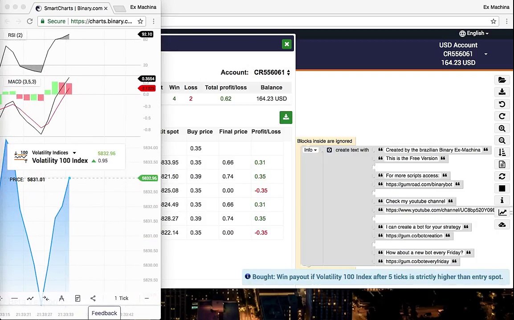Click the Profit/Loss column header
The image size is (514, 320).
[x=266, y=132]
